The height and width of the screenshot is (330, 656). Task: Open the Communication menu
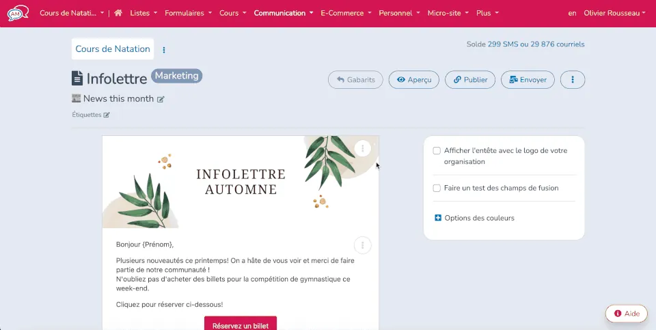tap(284, 13)
